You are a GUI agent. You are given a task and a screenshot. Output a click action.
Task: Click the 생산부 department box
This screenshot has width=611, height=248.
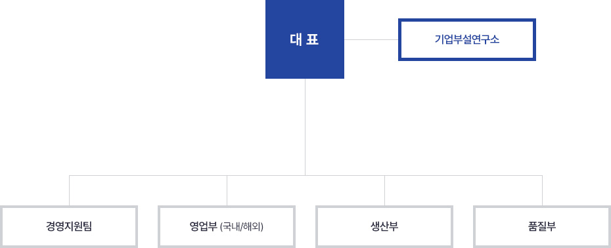[x=384, y=227]
